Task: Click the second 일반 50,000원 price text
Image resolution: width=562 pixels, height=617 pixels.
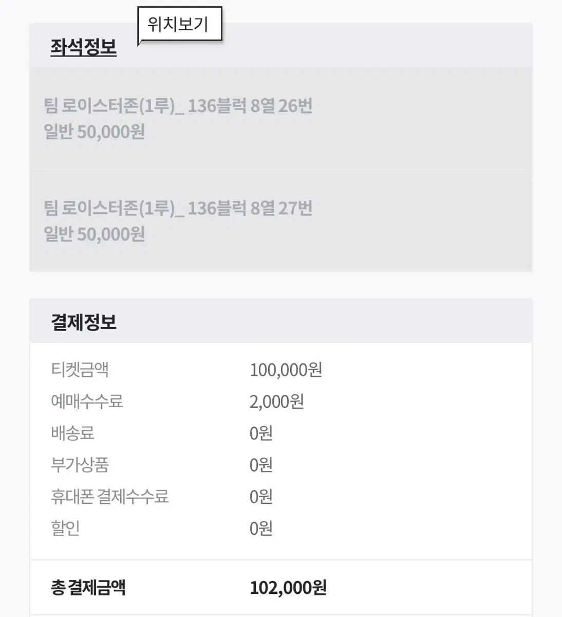Action: [95, 234]
